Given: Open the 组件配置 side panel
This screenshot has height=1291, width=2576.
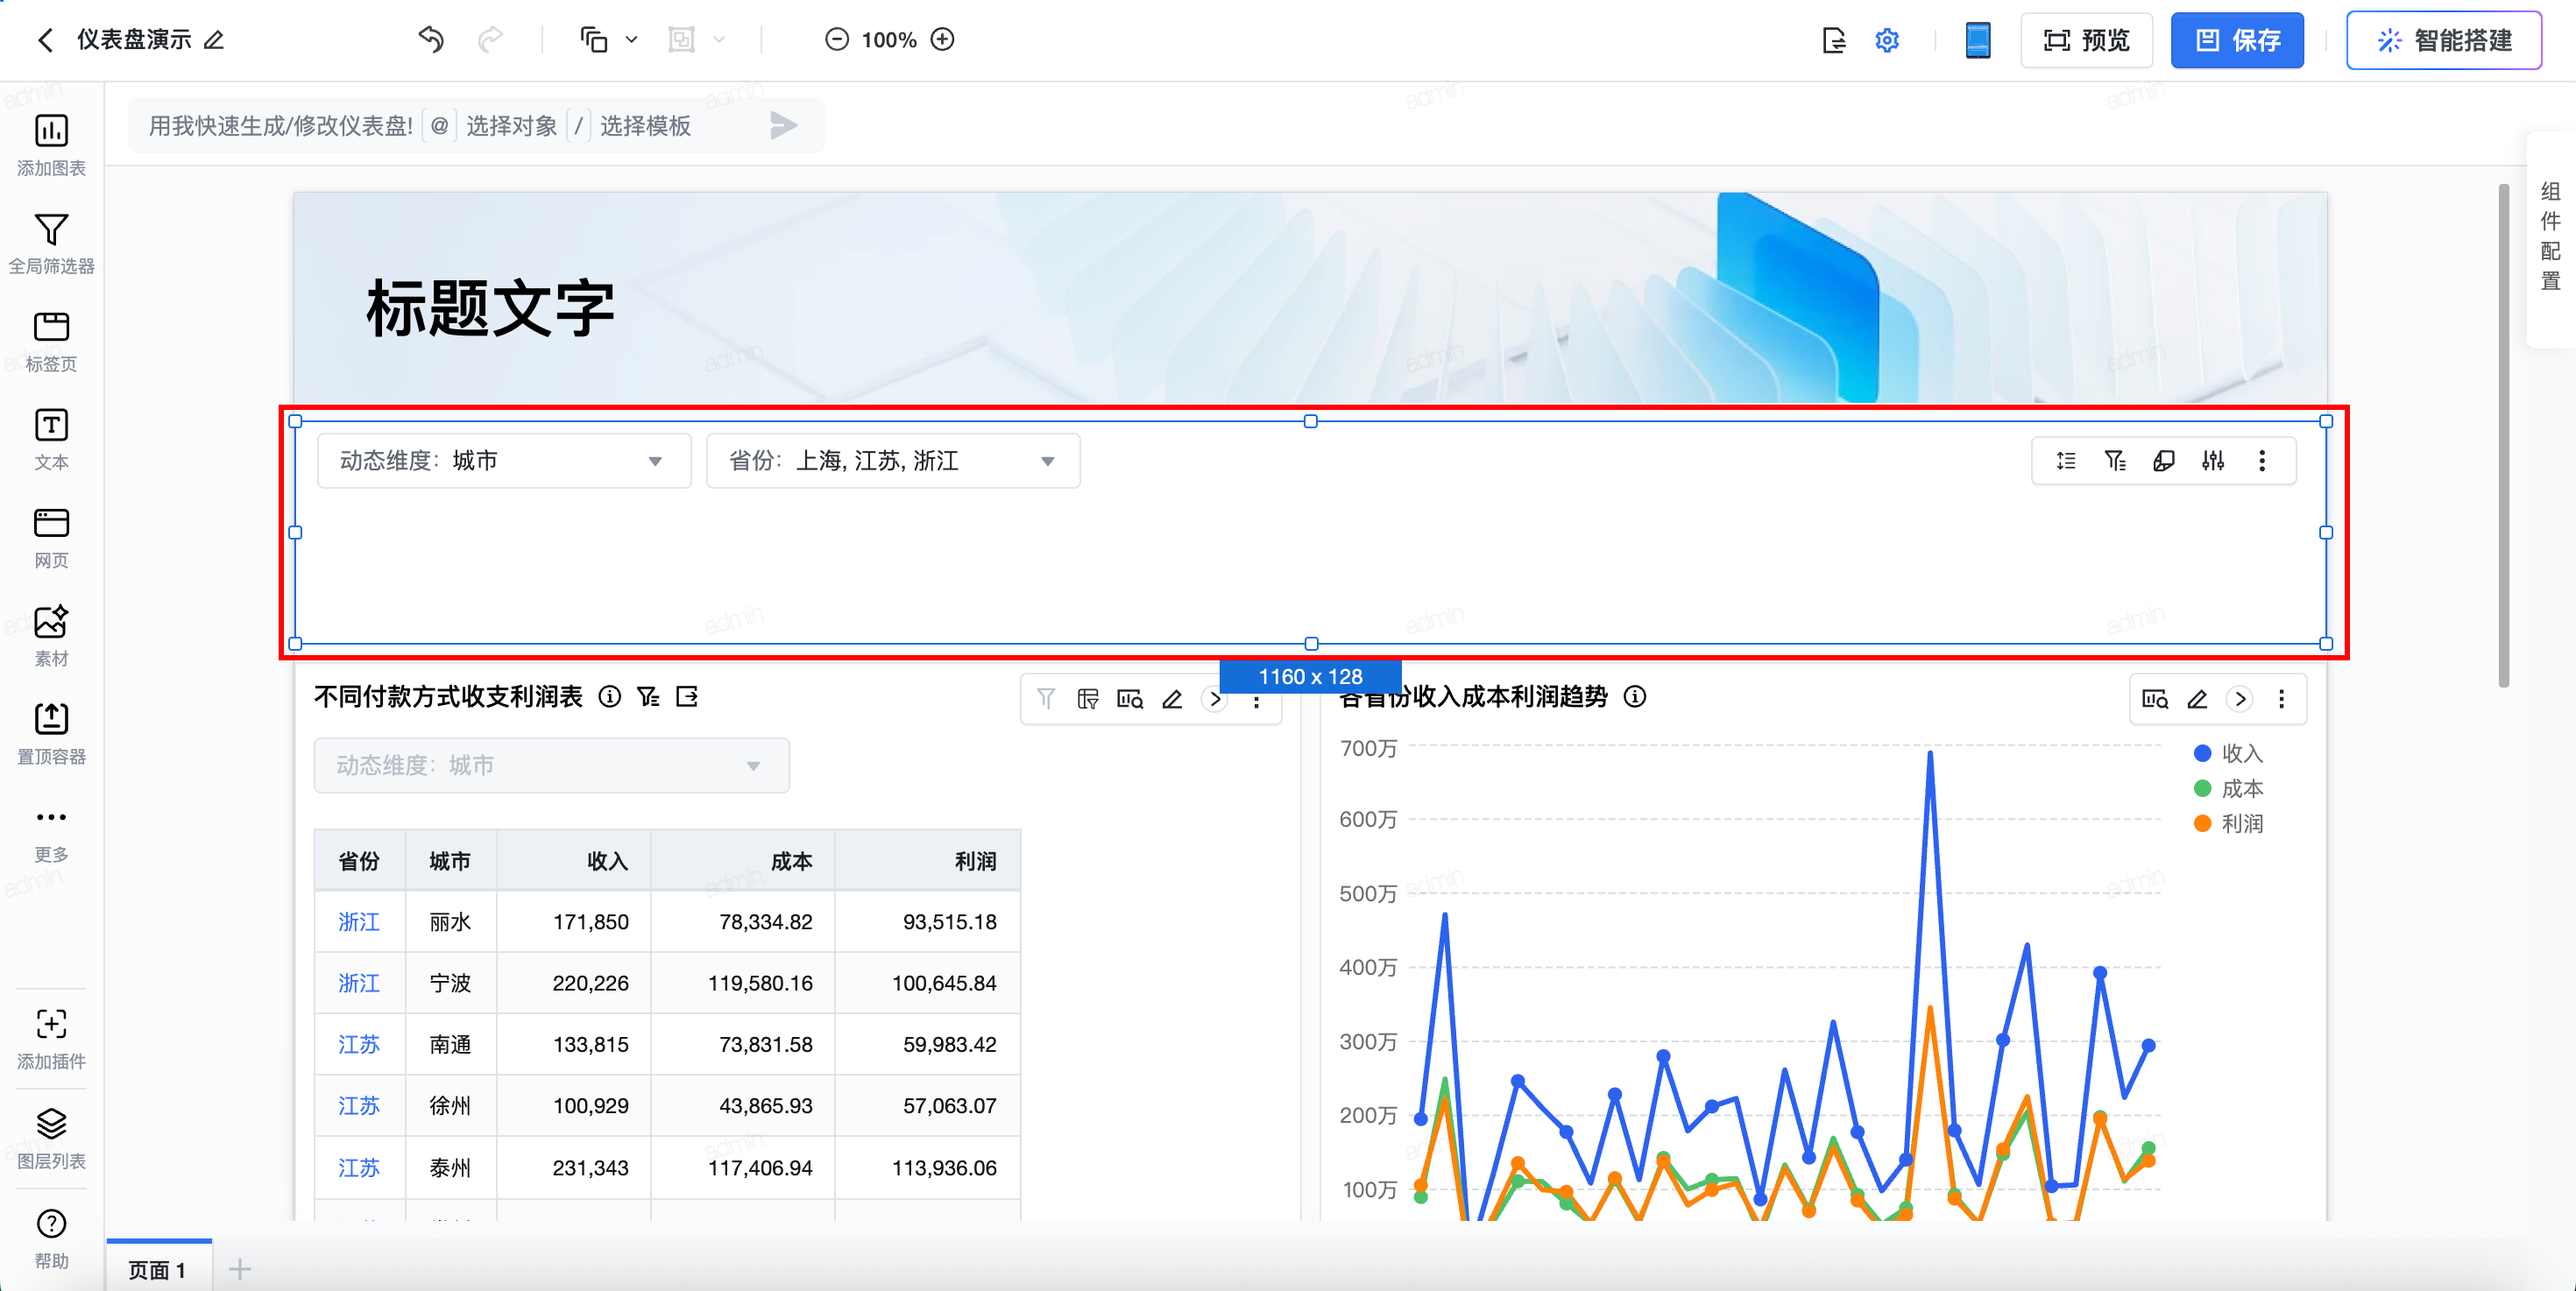Looking at the screenshot, I should 2550,236.
